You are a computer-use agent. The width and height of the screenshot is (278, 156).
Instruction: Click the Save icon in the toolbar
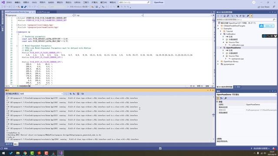[x=22, y=7]
